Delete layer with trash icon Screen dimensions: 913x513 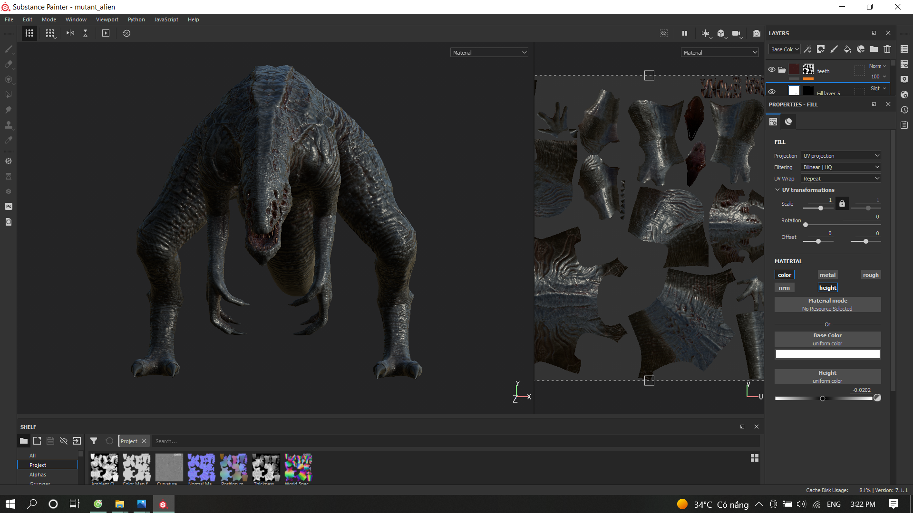tap(887, 49)
